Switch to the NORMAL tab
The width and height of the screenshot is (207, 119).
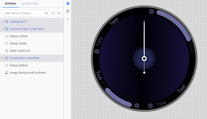pyautogui.click(x=10, y=4)
